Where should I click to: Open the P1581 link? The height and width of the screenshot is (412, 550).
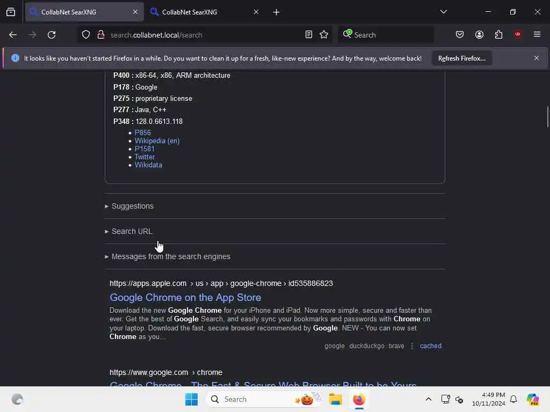coord(144,149)
